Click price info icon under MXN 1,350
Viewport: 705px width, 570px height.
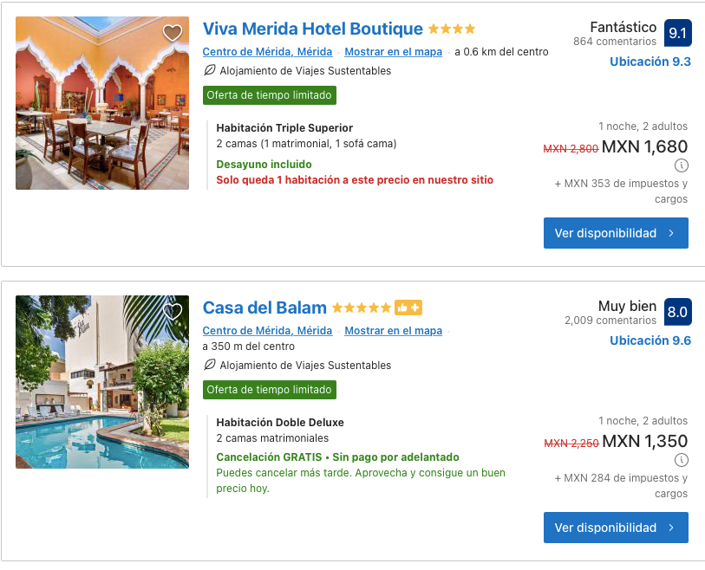[681, 460]
